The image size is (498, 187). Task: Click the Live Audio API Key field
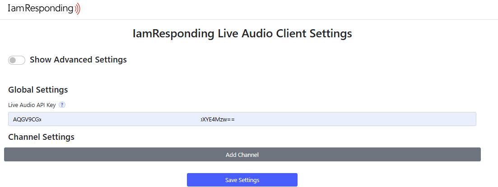click(242, 119)
